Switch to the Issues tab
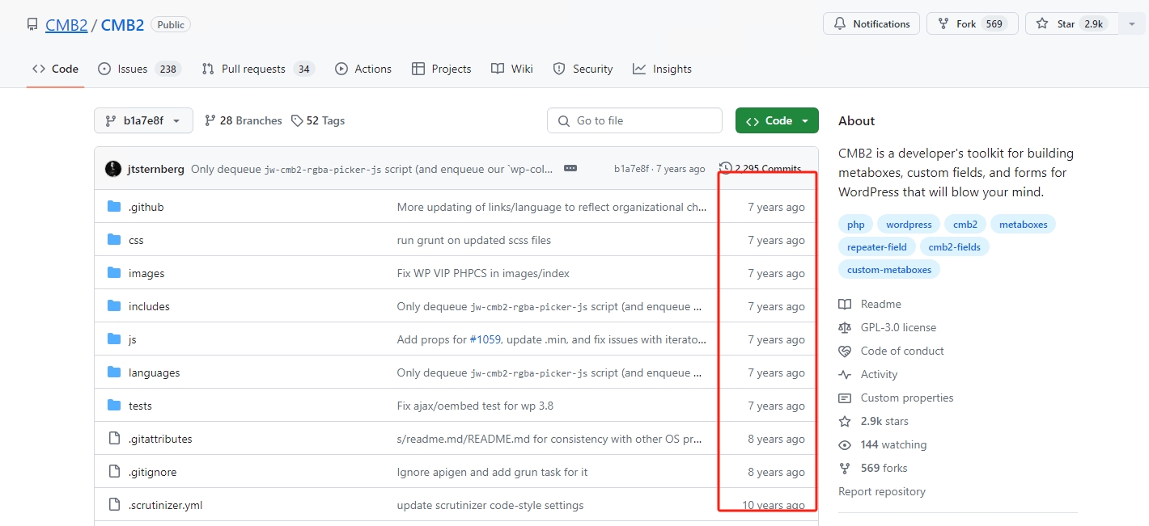The height and width of the screenshot is (526, 1149). click(139, 69)
